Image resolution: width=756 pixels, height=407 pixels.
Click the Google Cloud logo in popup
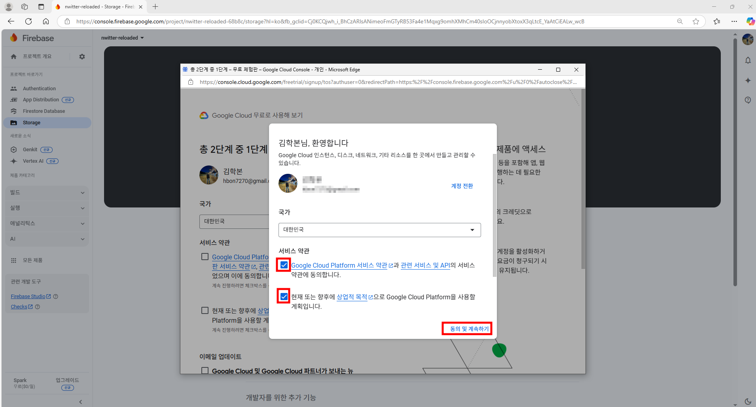(204, 116)
